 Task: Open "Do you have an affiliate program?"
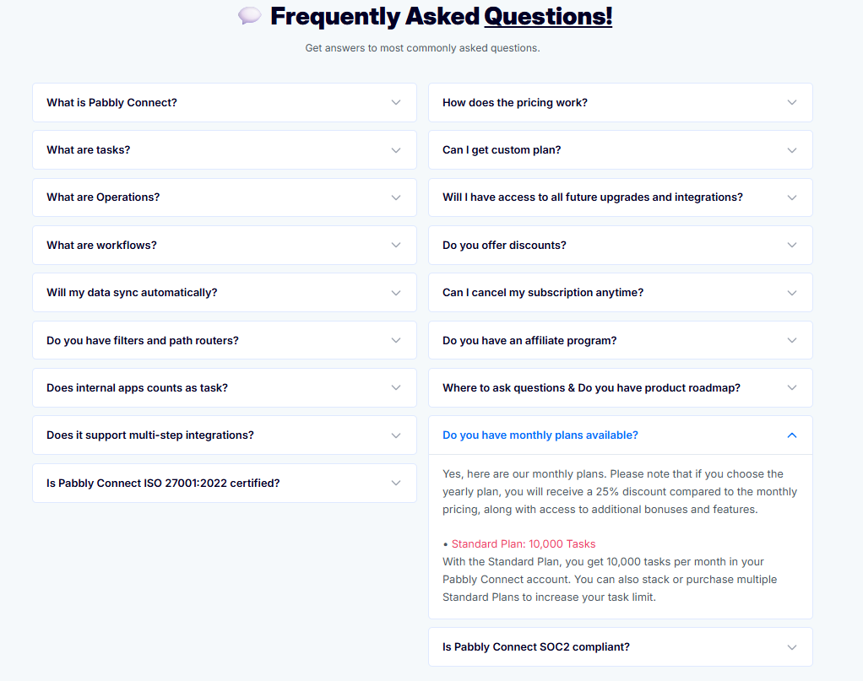click(x=621, y=341)
